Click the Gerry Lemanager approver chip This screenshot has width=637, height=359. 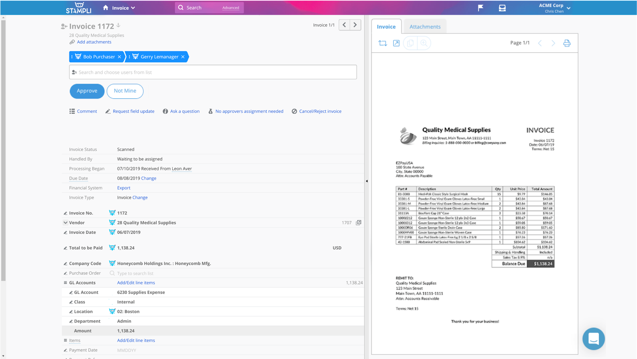click(157, 57)
